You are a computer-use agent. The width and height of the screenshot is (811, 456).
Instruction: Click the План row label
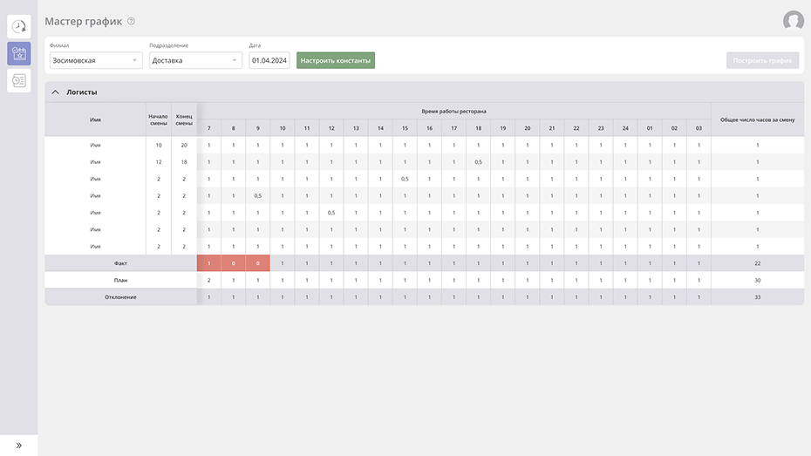pyautogui.click(x=120, y=280)
